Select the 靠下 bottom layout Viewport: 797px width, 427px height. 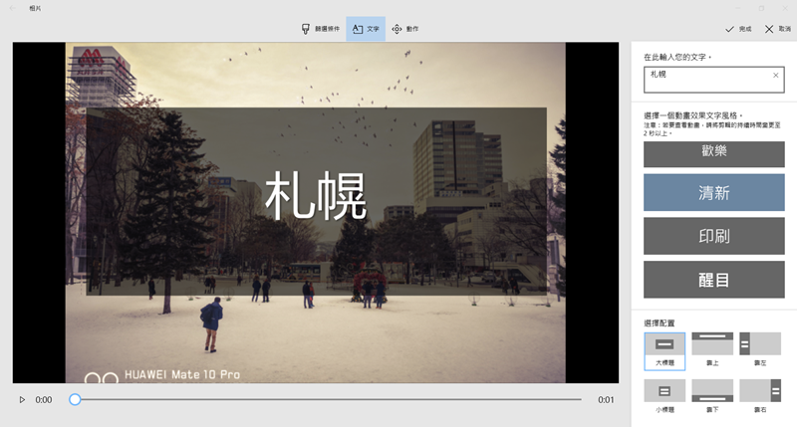pos(712,396)
